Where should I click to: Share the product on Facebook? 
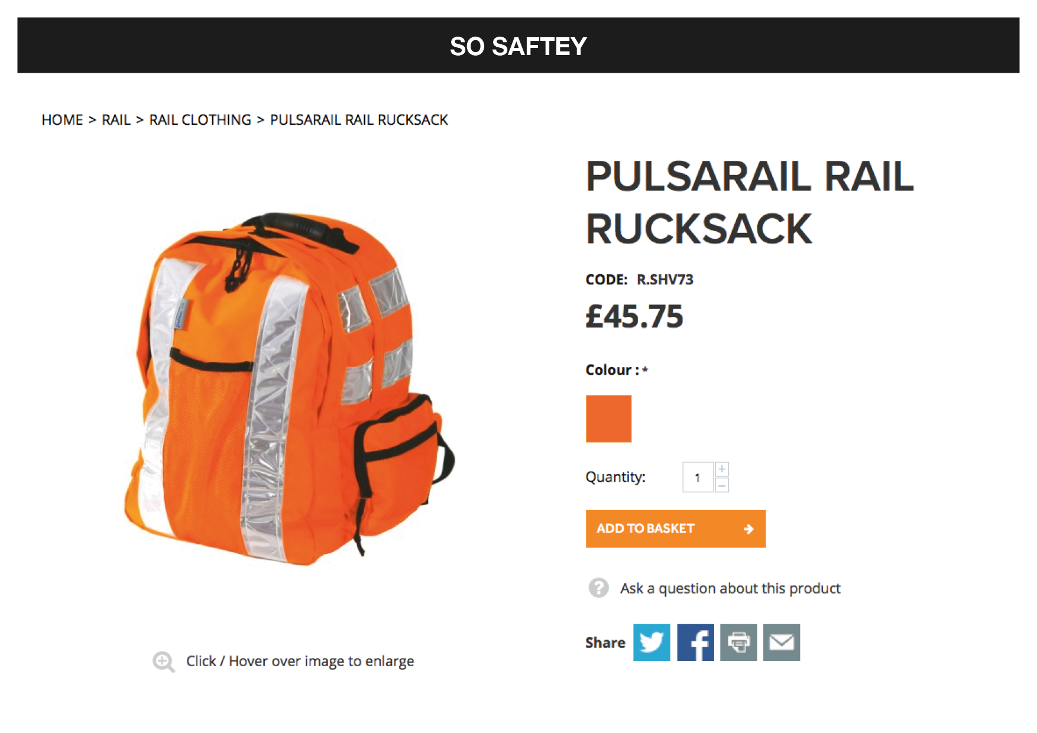(x=695, y=642)
